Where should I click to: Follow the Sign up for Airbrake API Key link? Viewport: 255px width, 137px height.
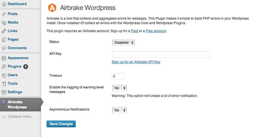(136, 62)
